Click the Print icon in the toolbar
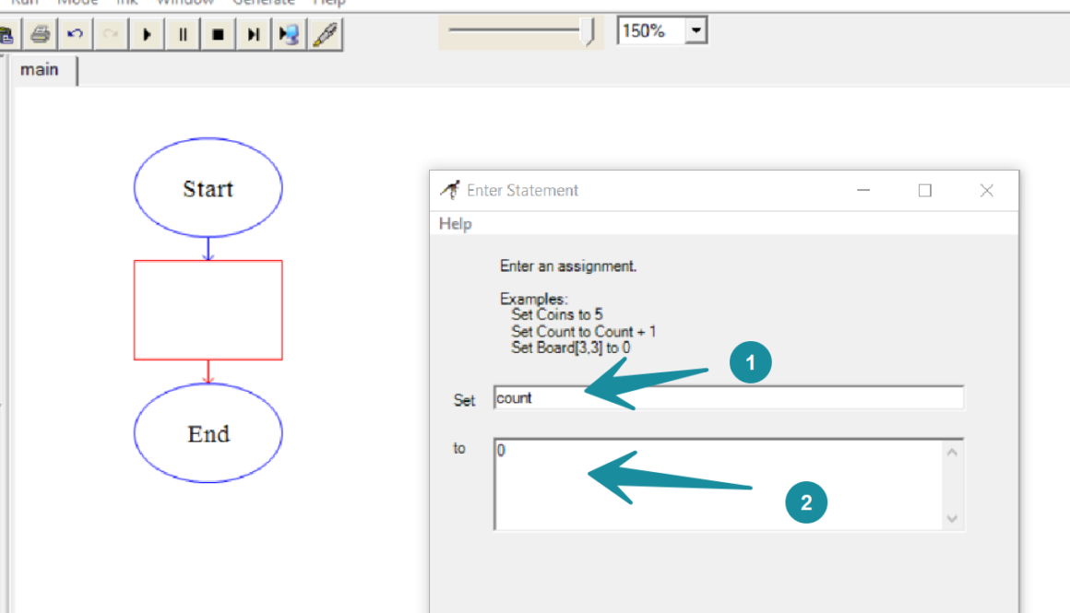 (40, 34)
